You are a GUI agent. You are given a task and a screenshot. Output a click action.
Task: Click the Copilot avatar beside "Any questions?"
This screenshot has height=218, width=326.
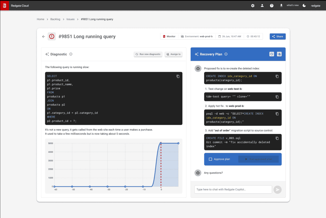[198, 173]
